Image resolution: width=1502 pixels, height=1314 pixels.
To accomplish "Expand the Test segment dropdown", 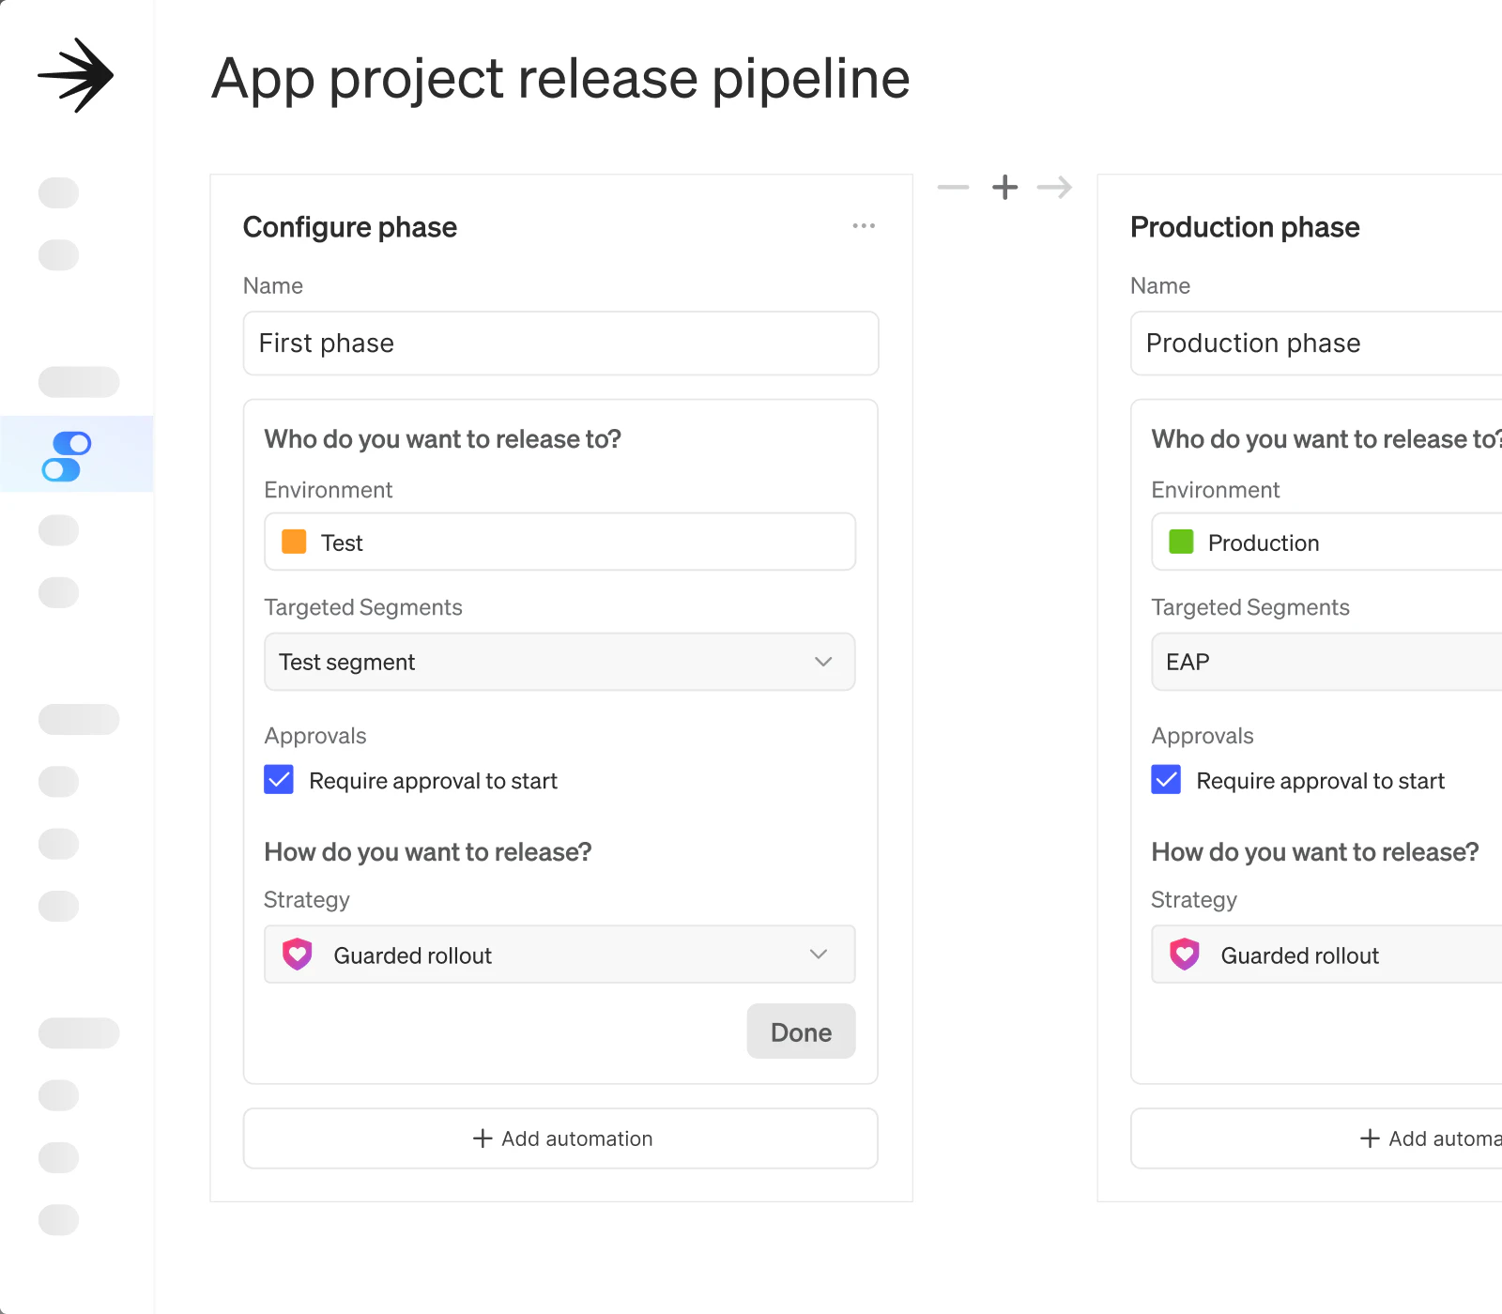I will click(x=822, y=662).
